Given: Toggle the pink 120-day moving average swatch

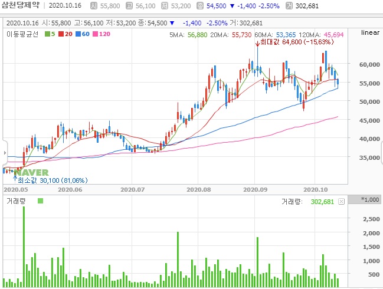Looking at the screenshot, I should (x=96, y=34).
